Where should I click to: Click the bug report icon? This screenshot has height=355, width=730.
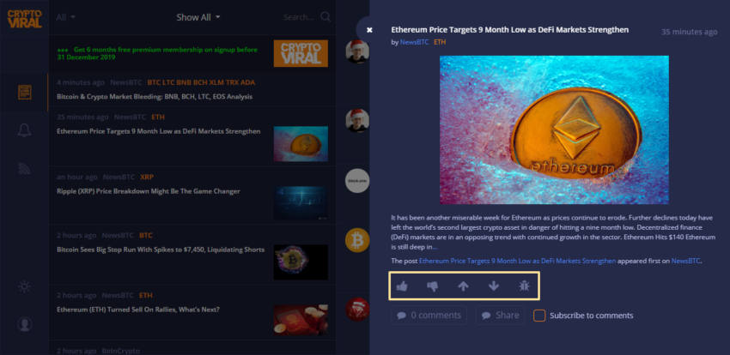tap(524, 286)
